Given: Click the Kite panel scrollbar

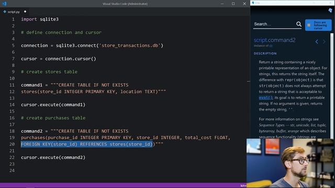Looking at the screenshot, I should click(x=332, y=85).
